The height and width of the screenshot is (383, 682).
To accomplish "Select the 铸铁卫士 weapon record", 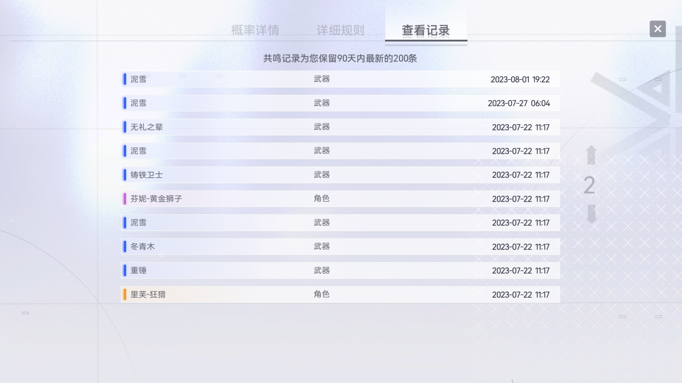I will pos(341,175).
